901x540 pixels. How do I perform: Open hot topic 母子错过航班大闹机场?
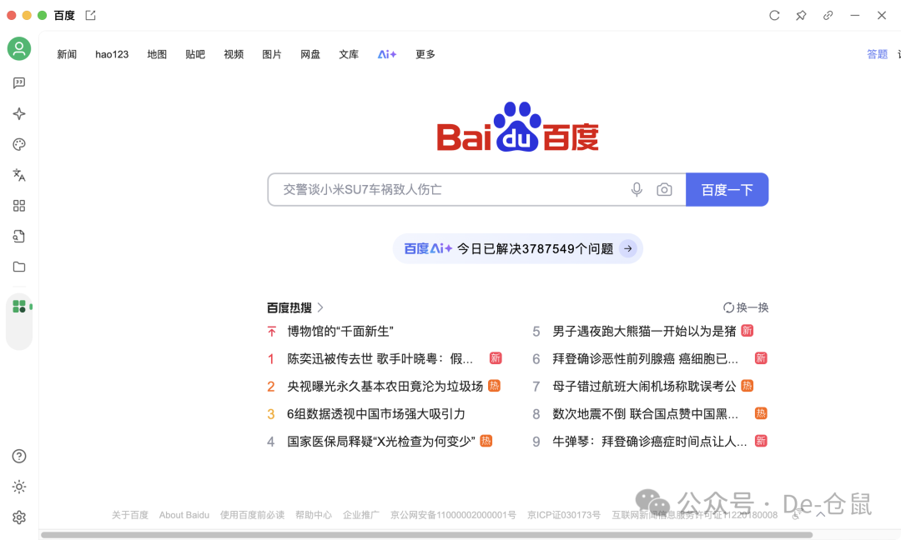coord(644,386)
